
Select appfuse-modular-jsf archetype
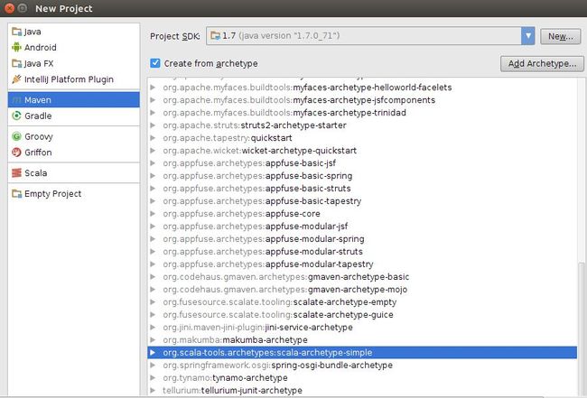pos(362,226)
